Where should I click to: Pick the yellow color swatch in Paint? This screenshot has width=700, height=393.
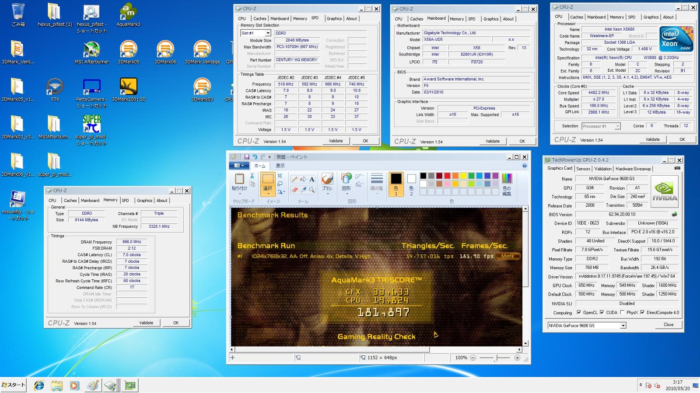(463, 176)
